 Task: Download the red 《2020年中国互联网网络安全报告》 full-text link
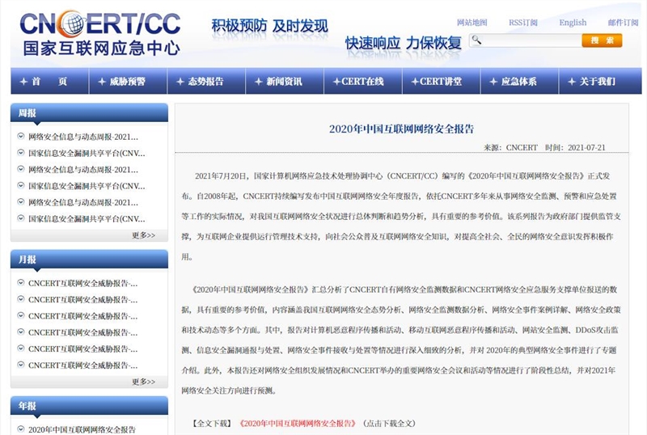[297, 424]
